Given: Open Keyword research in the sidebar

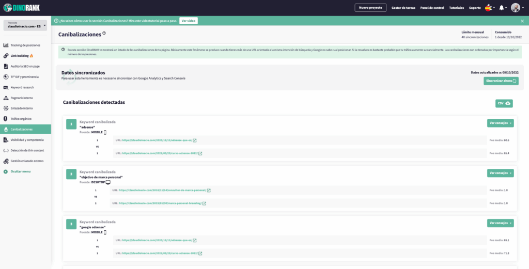Looking at the screenshot, I should click(x=22, y=87).
